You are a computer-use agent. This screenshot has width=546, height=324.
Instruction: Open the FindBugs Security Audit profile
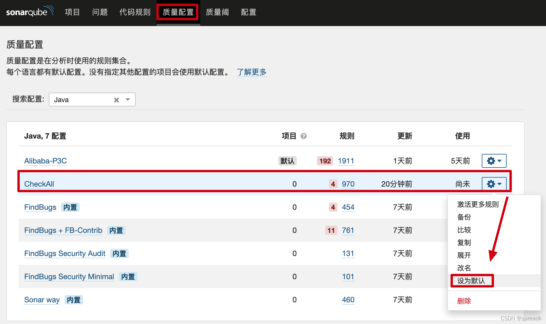[65, 253]
